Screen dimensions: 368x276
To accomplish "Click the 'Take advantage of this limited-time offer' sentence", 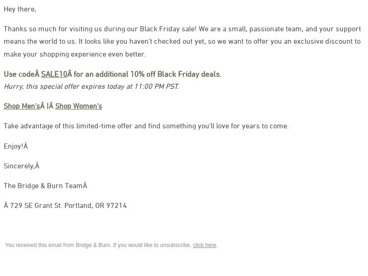I will pos(146,126).
